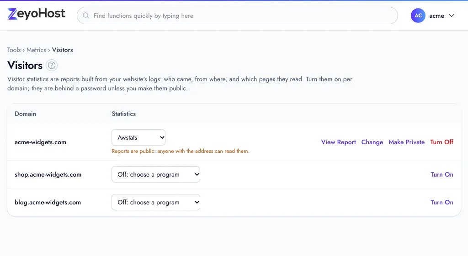Click Visitors in the breadcrumb
Viewport: 468px width, 256px height.
click(62, 50)
